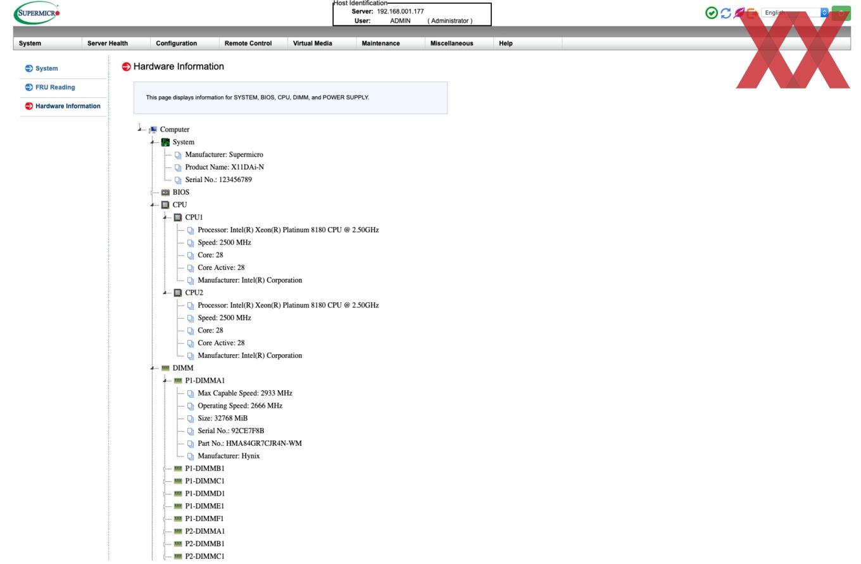This screenshot has height=564, width=861.
Task: Select the P2-DIMMC1 tree label
Action: 204,556
